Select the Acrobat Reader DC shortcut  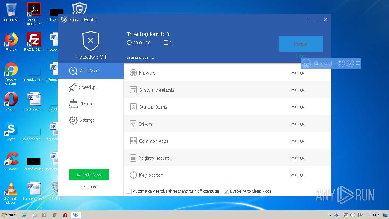click(34, 14)
